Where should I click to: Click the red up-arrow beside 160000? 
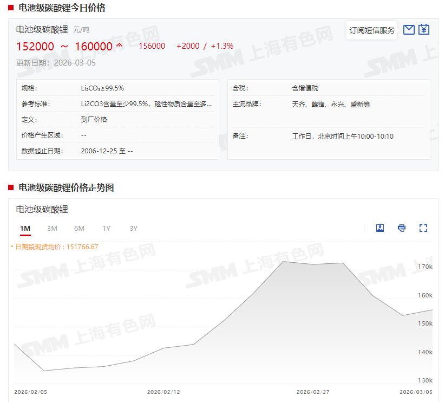coord(120,45)
